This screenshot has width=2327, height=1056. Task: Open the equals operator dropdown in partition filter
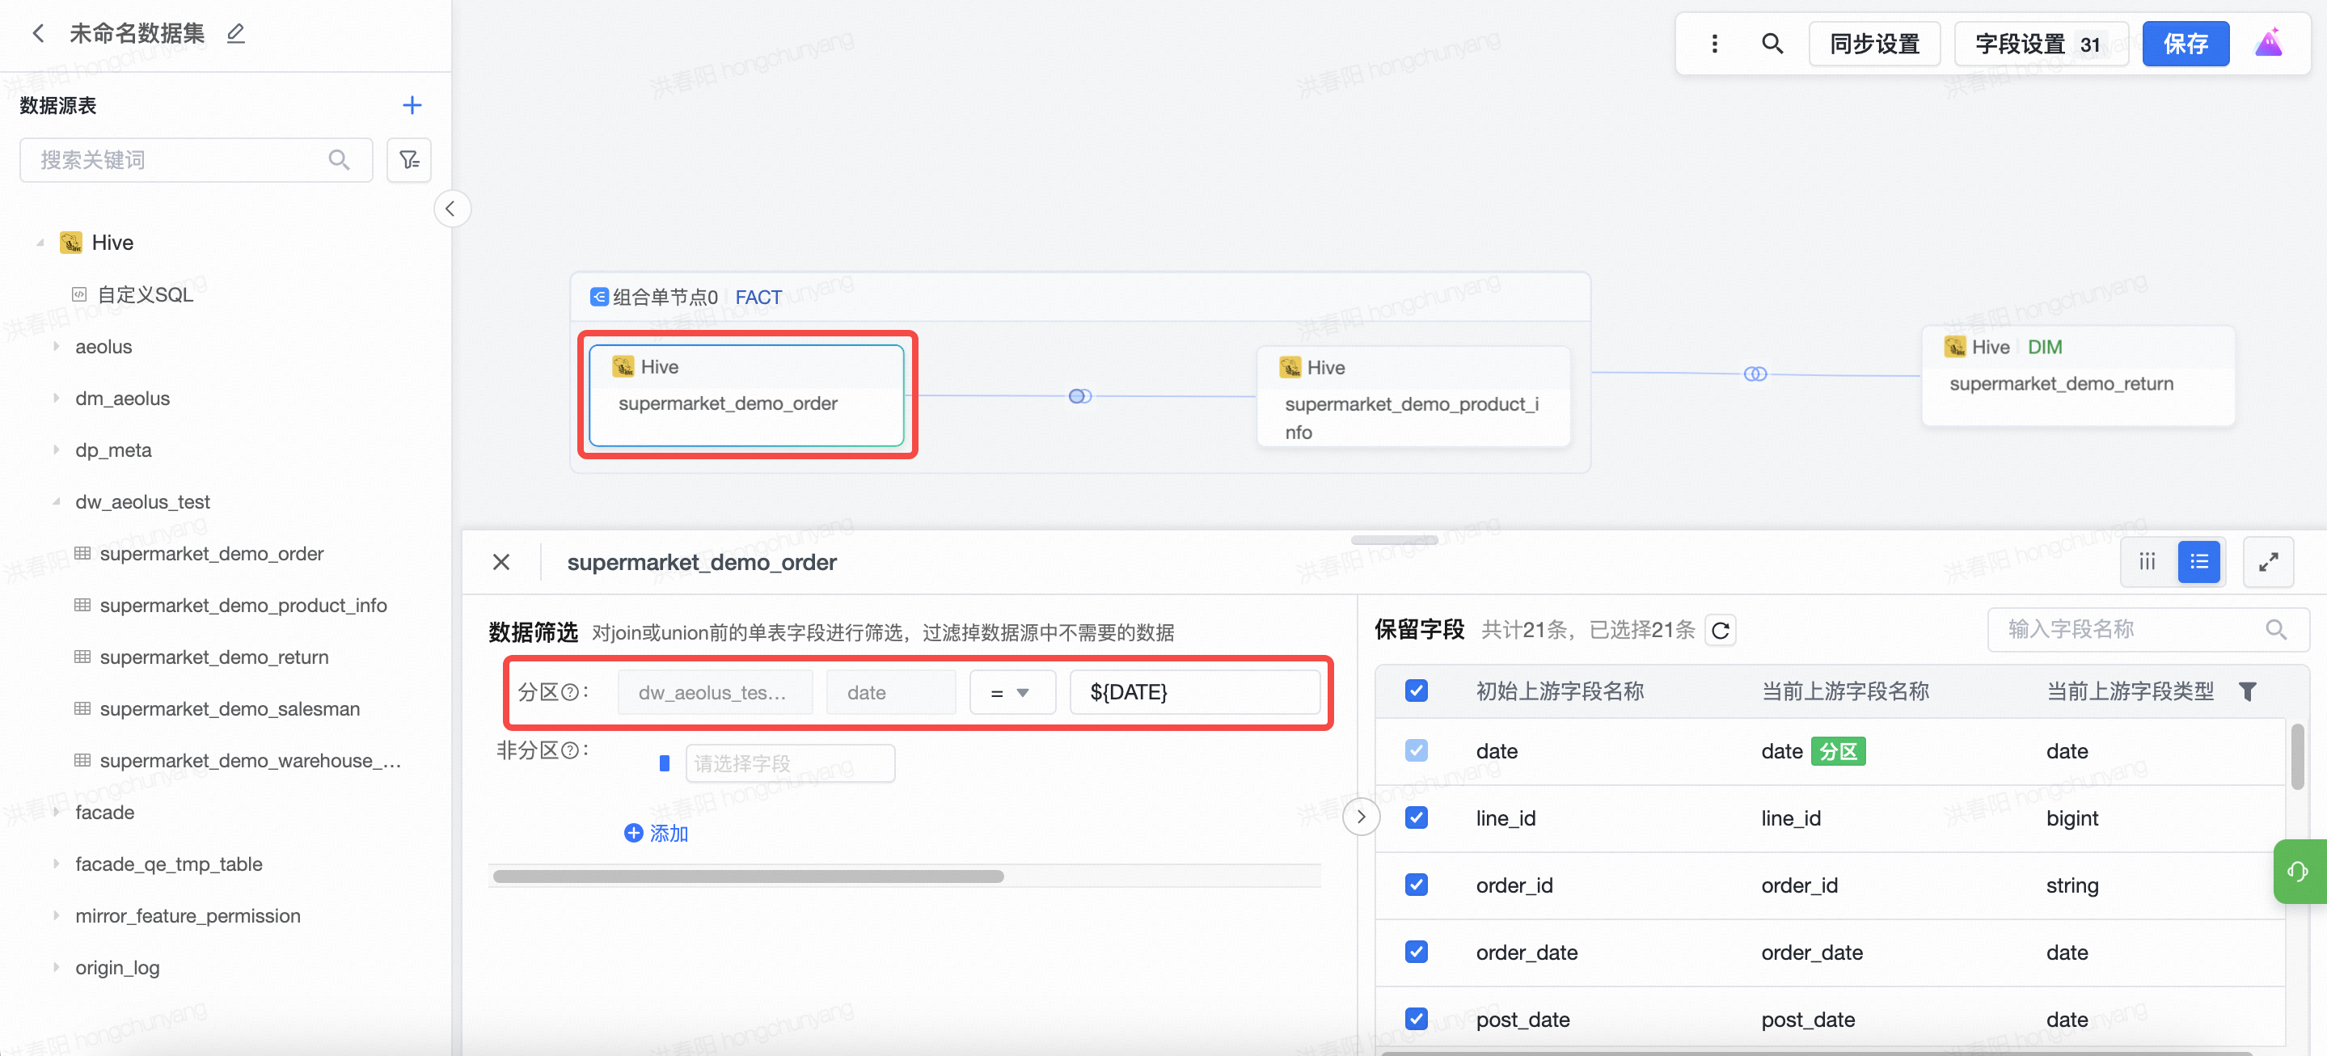click(x=1011, y=692)
